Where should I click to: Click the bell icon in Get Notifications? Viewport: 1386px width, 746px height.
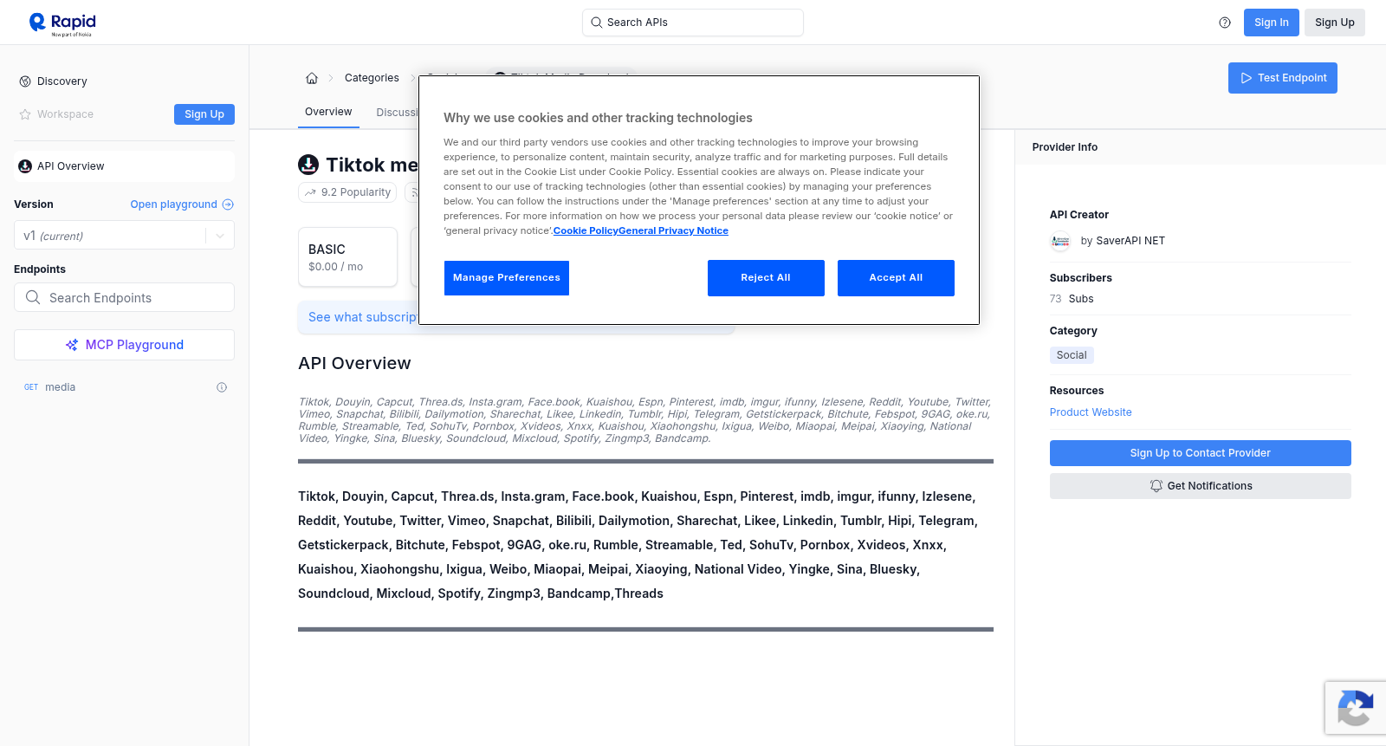click(x=1156, y=486)
